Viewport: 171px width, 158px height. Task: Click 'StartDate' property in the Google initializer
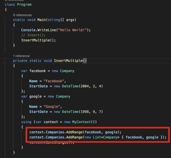[39, 112]
